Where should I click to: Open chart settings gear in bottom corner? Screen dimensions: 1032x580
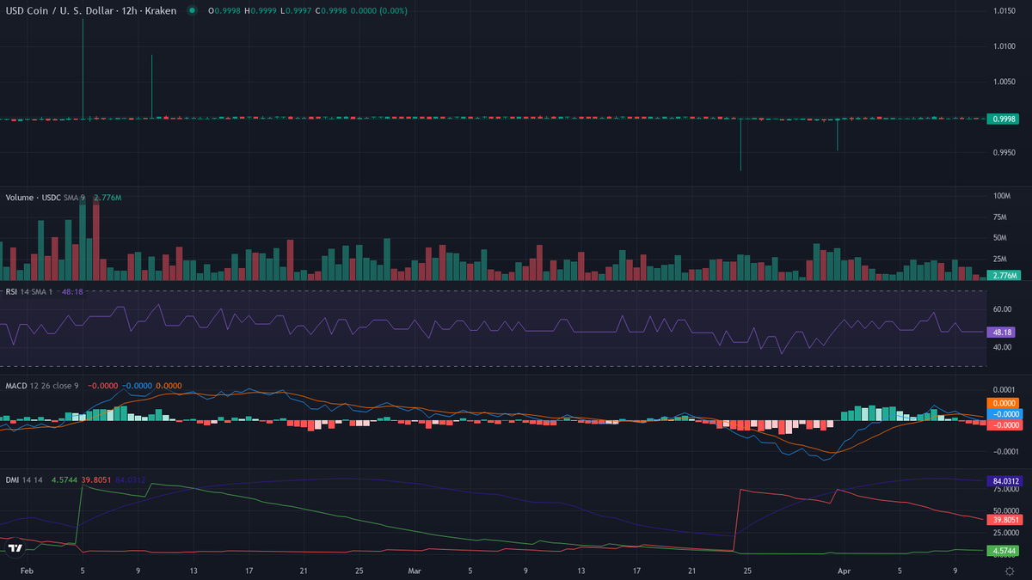(x=1010, y=571)
